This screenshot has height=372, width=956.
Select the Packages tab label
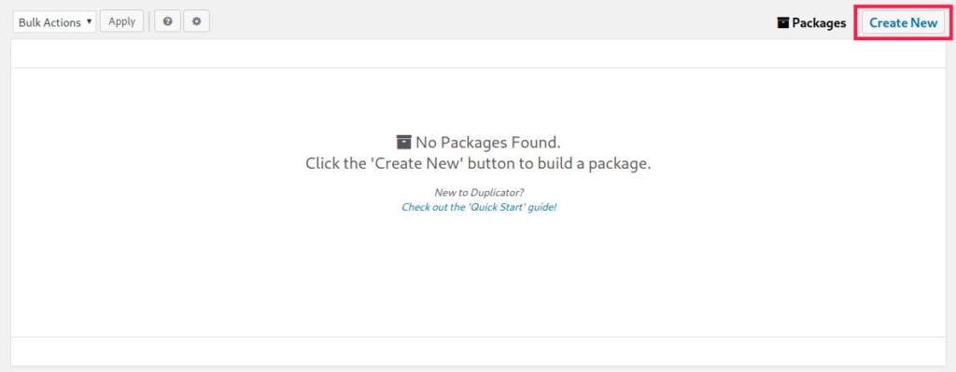click(x=819, y=23)
